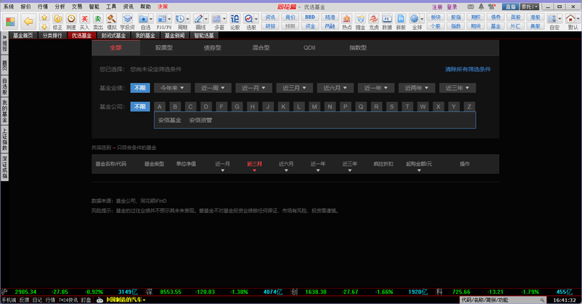Expand the 近三月 performance filter dropdown

point(292,88)
